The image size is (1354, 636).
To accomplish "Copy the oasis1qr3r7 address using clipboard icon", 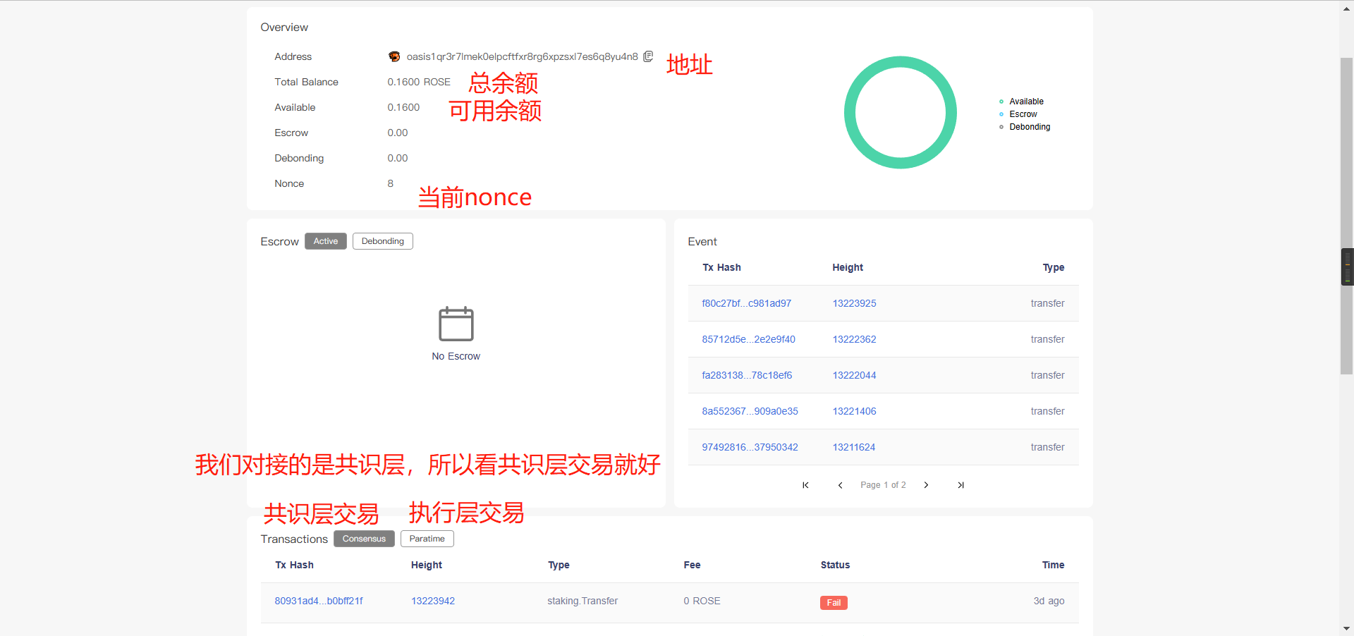I will pos(647,56).
